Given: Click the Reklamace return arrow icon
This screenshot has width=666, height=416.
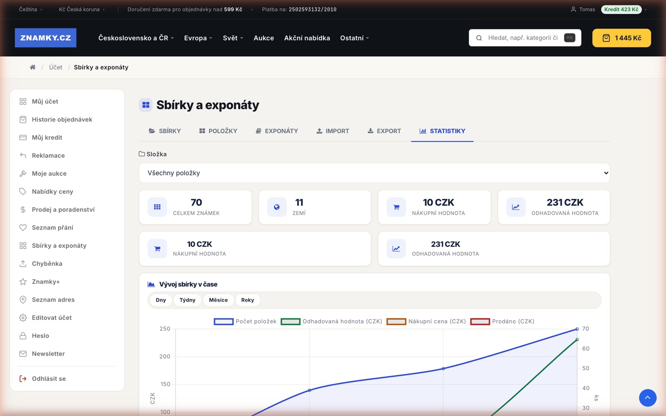Looking at the screenshot, I should point(23,156).
